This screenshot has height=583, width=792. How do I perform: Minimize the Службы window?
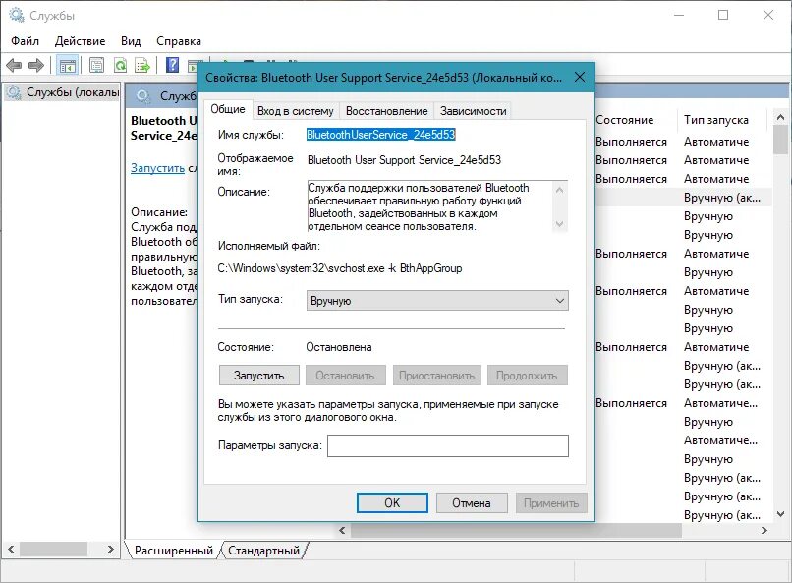click(679, 15)
